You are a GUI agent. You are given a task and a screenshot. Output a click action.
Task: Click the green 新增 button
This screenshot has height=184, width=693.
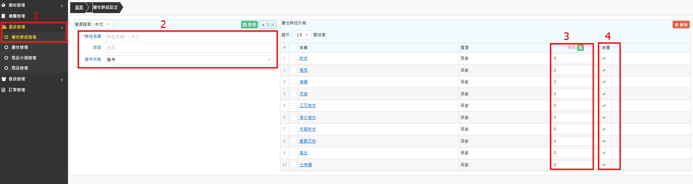point(249,25)
